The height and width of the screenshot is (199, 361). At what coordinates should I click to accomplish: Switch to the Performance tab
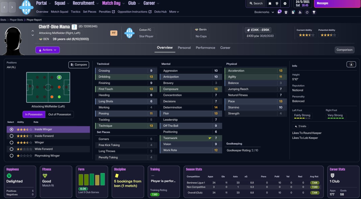coord(205,48)
